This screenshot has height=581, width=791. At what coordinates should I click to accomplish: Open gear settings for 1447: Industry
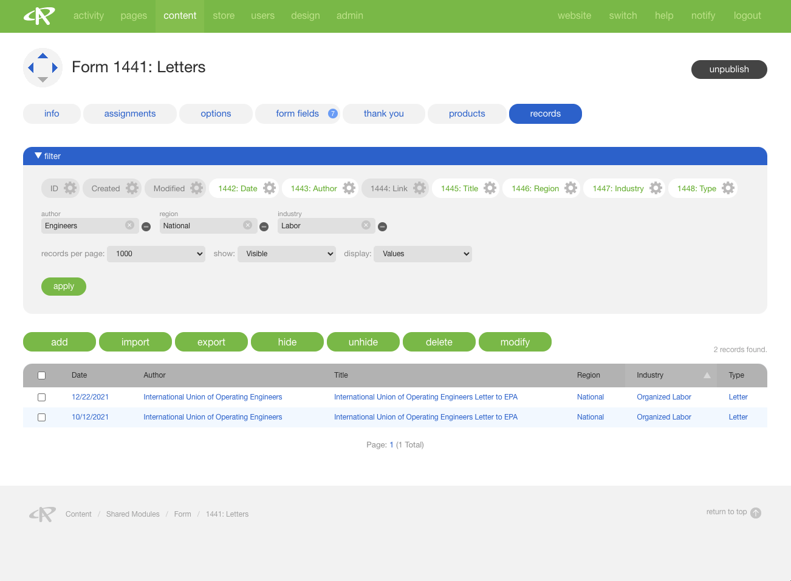pos(656,188)
